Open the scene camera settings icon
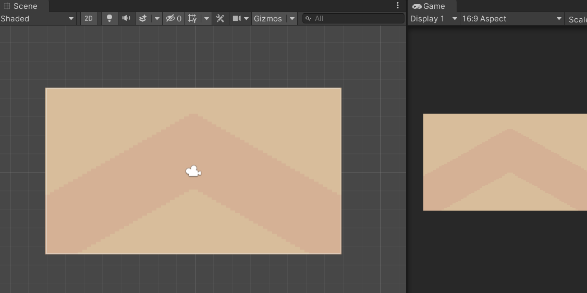The image size is (587, 293). [237, 18]
